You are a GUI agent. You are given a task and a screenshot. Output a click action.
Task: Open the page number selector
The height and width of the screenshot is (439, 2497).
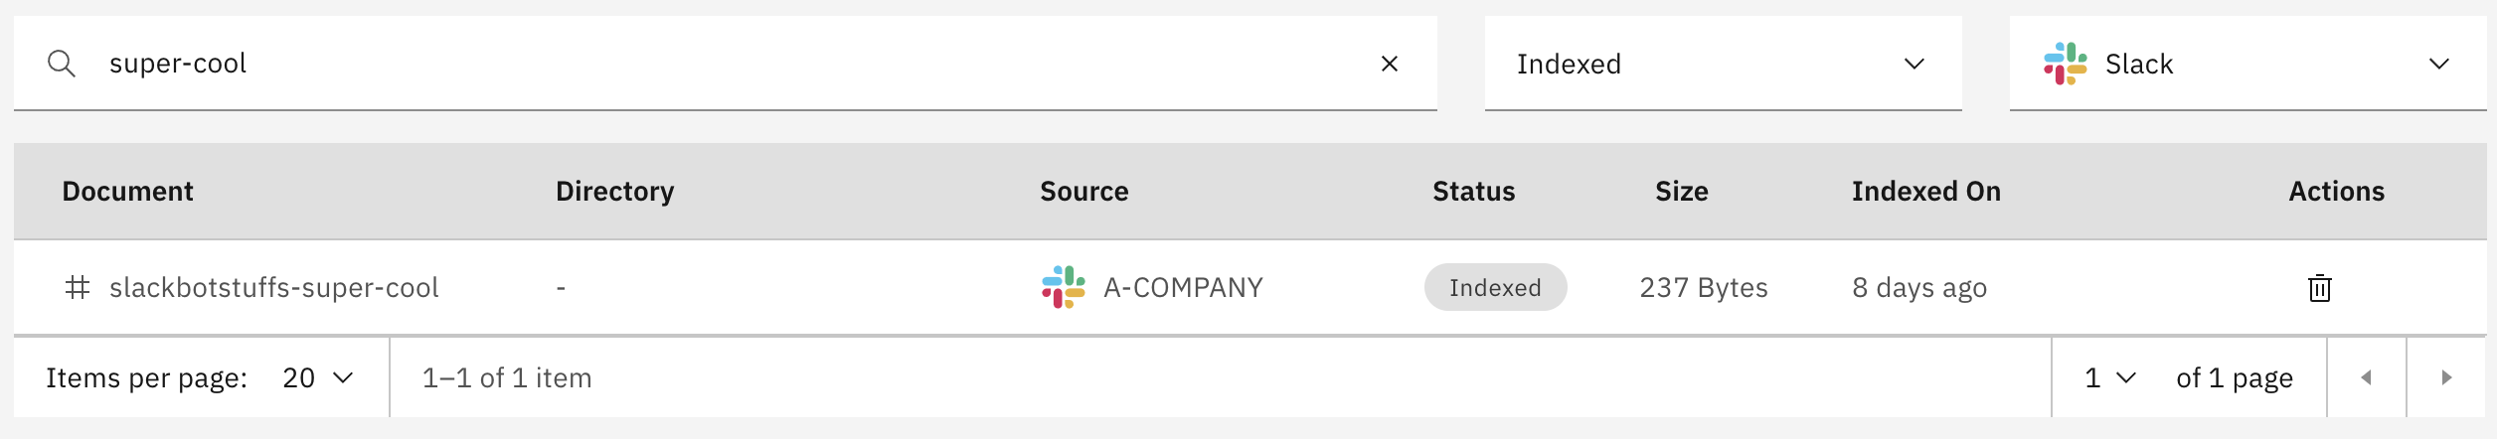tap(2109, 378)
